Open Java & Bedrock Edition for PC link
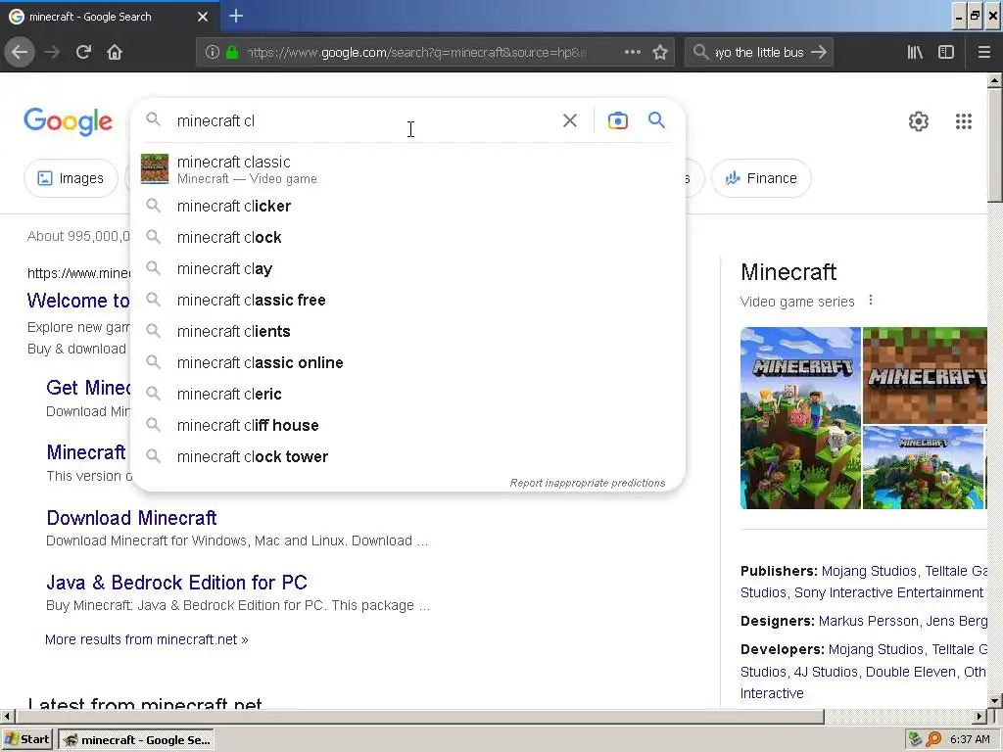The width and height of the screenshot is (1003, 752). [176, 582]
